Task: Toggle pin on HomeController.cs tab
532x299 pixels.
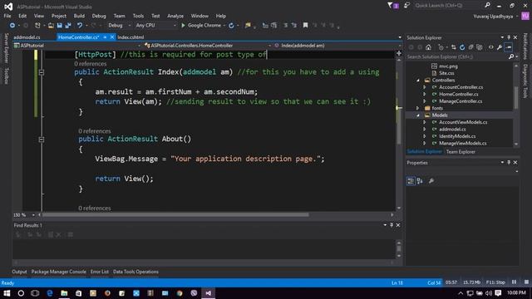Action: tap(106, 37)
